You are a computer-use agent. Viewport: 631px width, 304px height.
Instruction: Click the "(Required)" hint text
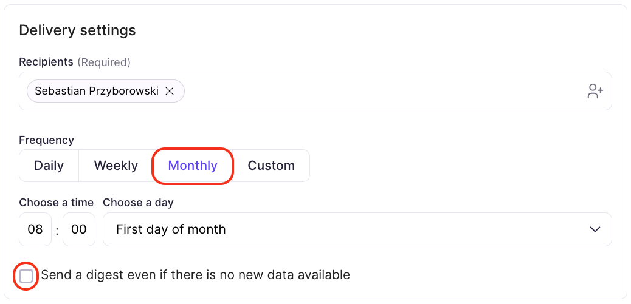104,62
